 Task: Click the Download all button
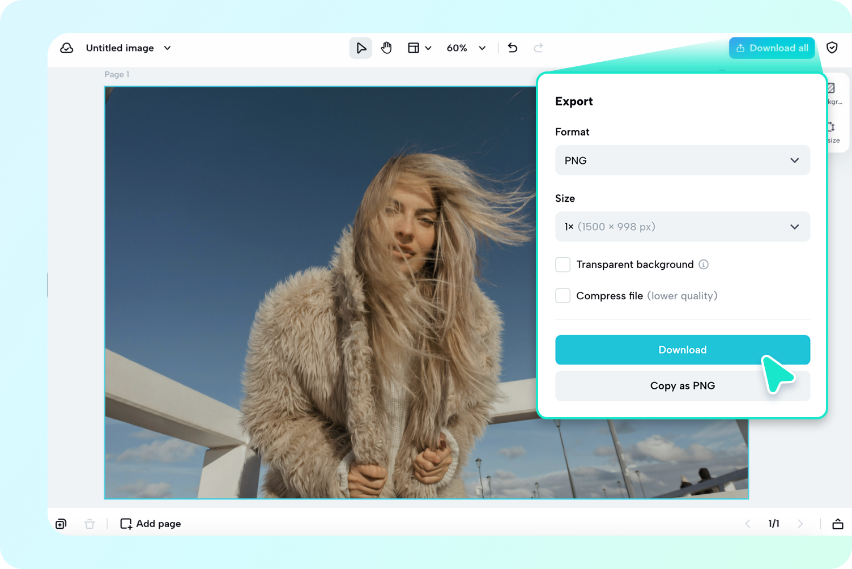pos(772,48)
